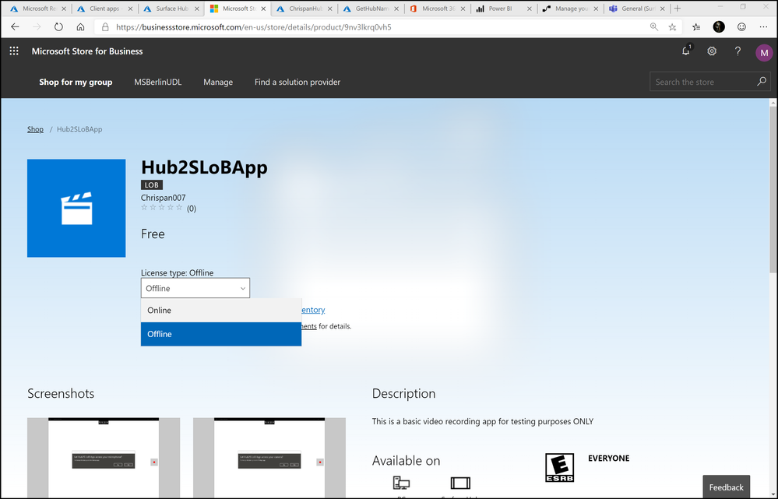Open the help question mark icon

click(738, 51)
